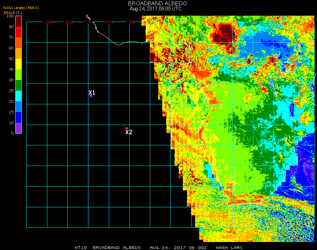Click the 0 value at legend bottom

coord(12,133)
